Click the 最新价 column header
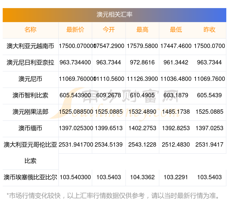 [x=75, y=30]
